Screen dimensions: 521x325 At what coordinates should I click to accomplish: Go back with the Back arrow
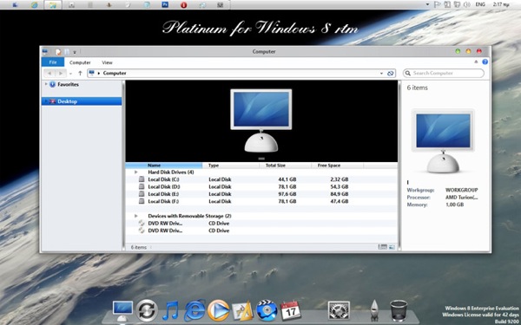49,74
